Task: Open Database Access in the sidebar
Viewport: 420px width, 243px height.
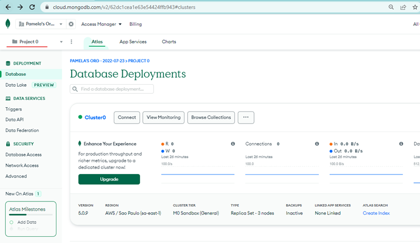Action: [24, 155]
